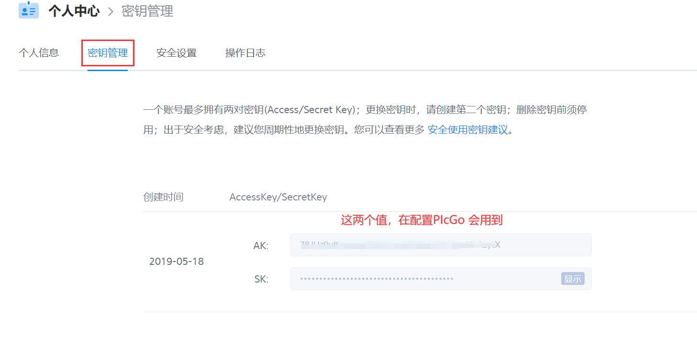Screen dimensions: 697x346
Task: Click the AccessKey/SecretKey column header
Action: tap(278, 197)
